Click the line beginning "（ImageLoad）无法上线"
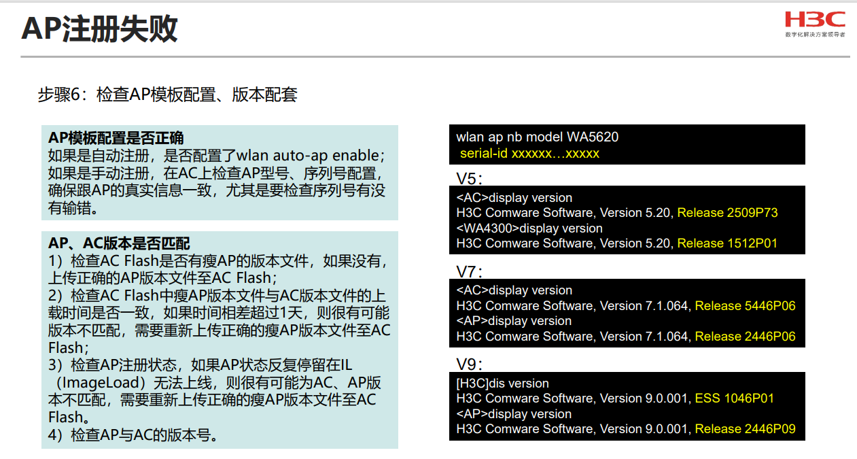Screen dimensions: 857x459 point(217,382)
